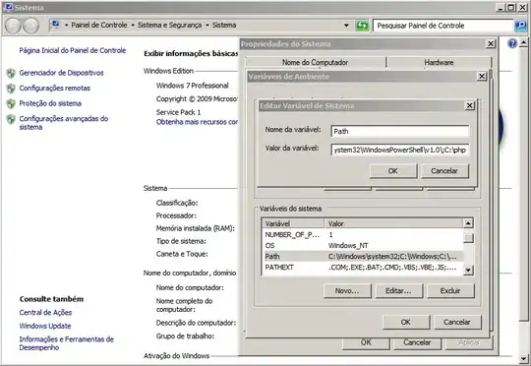Click the Valor column header
The width and height of the screenshot is (531, 366).
[393, 223]
